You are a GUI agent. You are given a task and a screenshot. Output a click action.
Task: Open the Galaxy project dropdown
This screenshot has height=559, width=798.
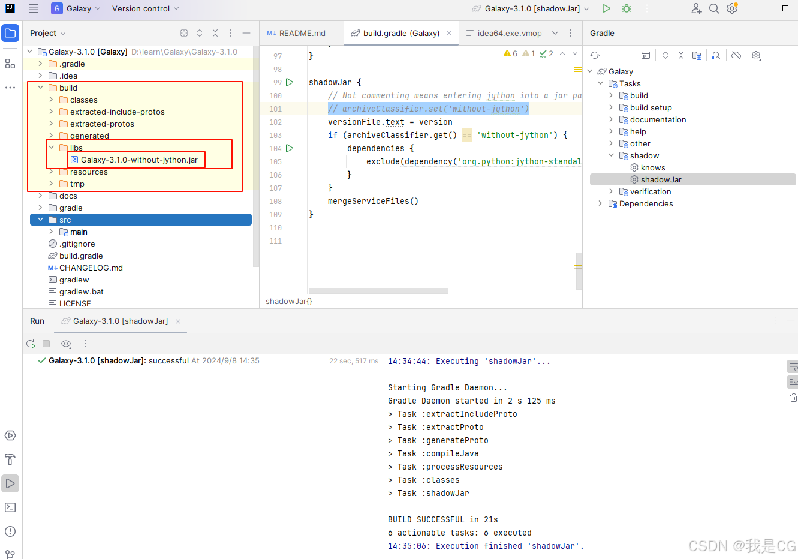[x=76, y=8]
